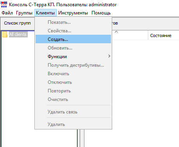Choose Создать... from Клиенты menu

pos(73,39)
